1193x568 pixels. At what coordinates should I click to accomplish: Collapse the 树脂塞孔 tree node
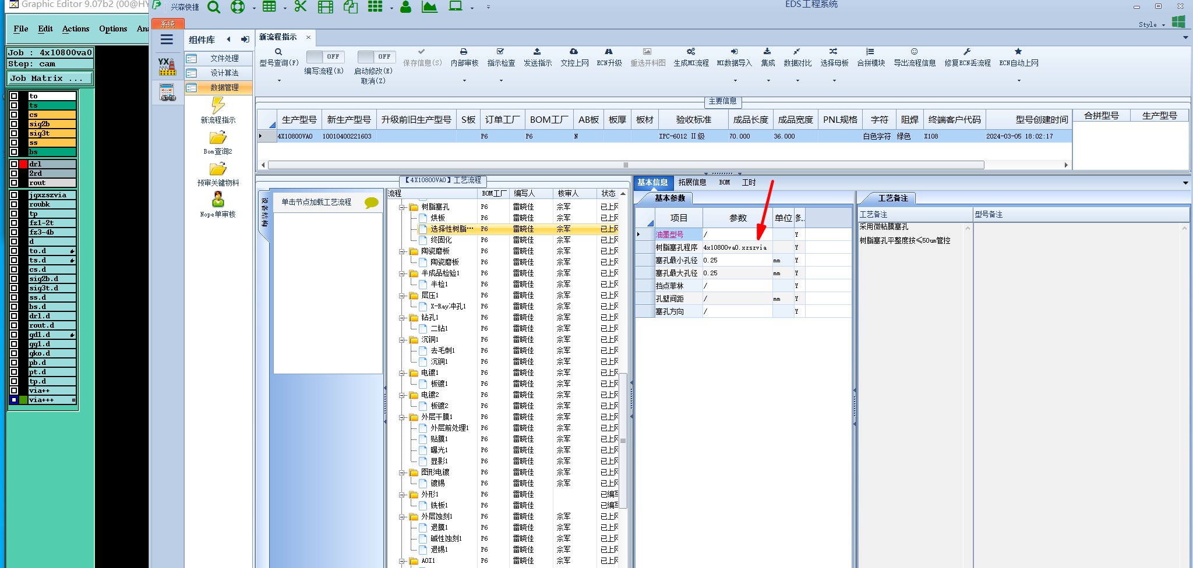pos(402,207)
